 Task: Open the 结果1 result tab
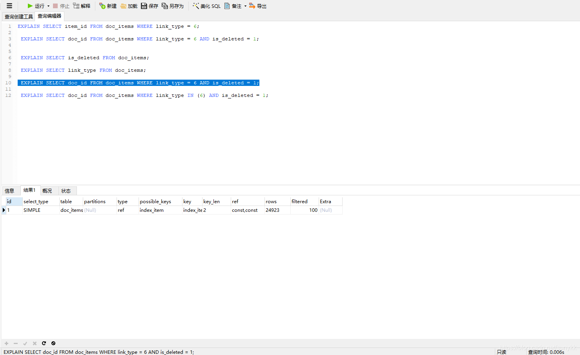point(29,190)
